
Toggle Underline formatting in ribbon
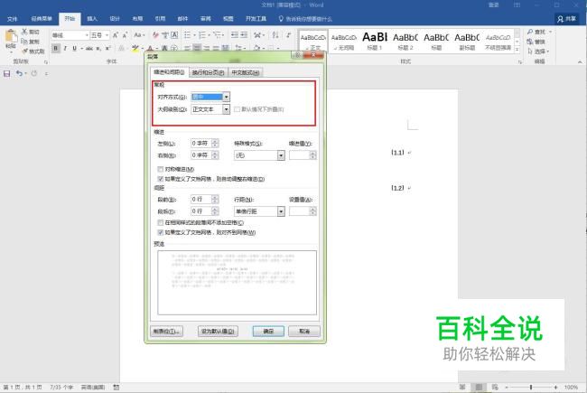coord(74,48)
